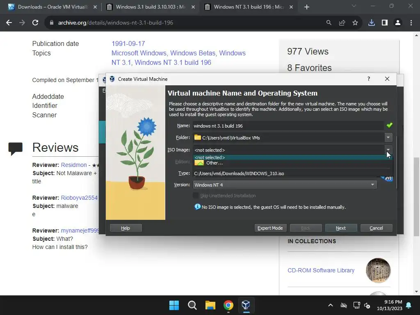
Task: Open Google Chrome from taskbar
Action: click(x=228, y=305)
